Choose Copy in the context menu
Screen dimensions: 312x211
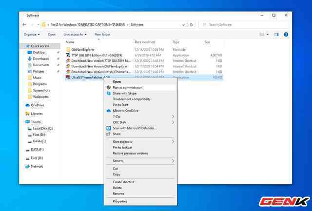click(x=140, y=174)
